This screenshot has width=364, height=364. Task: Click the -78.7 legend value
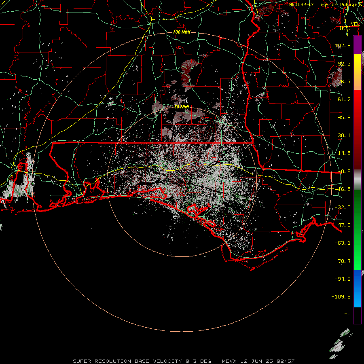343,261
